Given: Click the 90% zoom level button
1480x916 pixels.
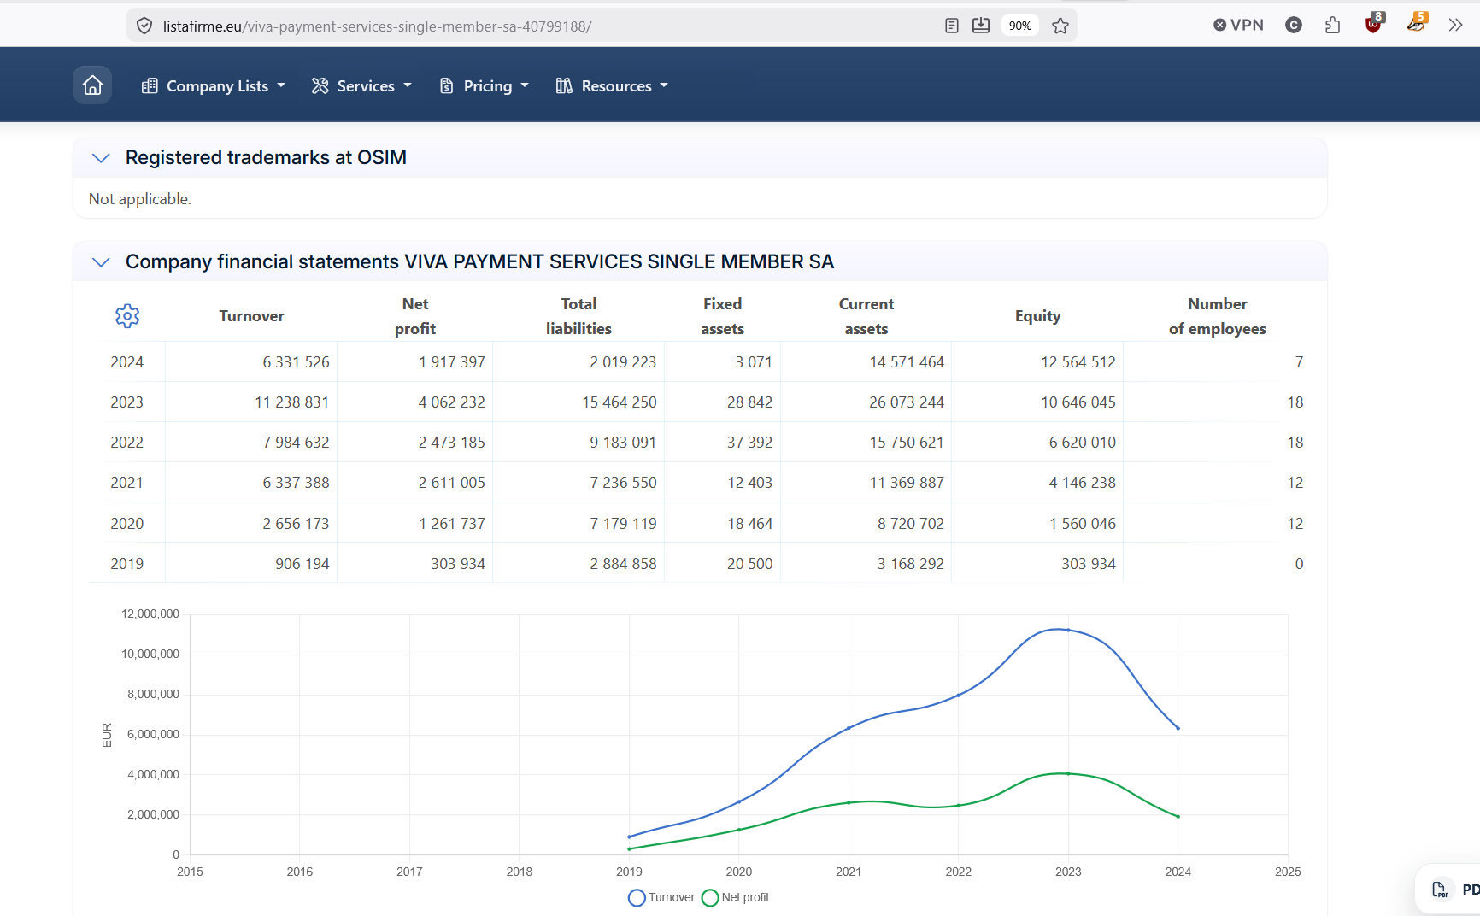Looking at the screenshot, I should (x=1020, y=26).
